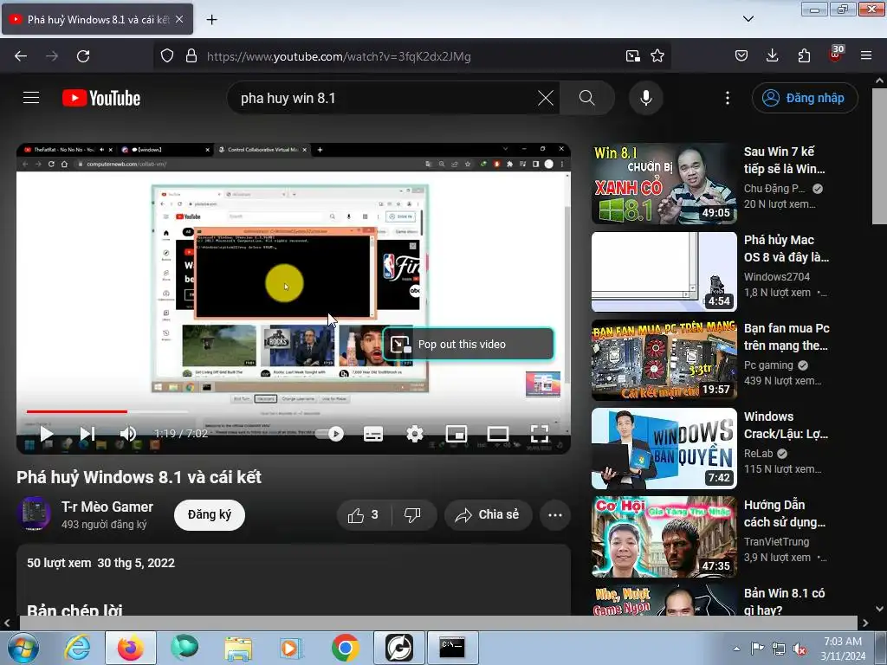Click the site security padlock icon
The image size is (887, 665).
tap(191, 56)
